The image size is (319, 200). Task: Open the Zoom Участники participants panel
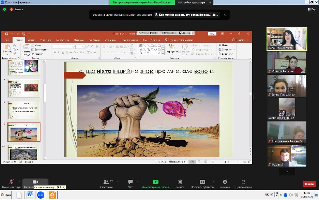[x=106, y=184]
